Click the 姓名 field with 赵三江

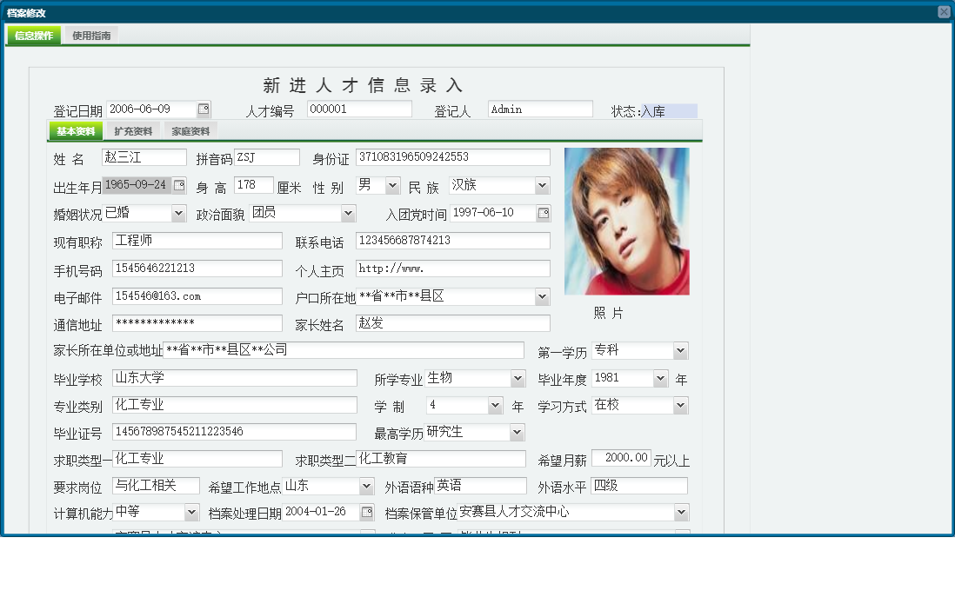coord(144,157)
